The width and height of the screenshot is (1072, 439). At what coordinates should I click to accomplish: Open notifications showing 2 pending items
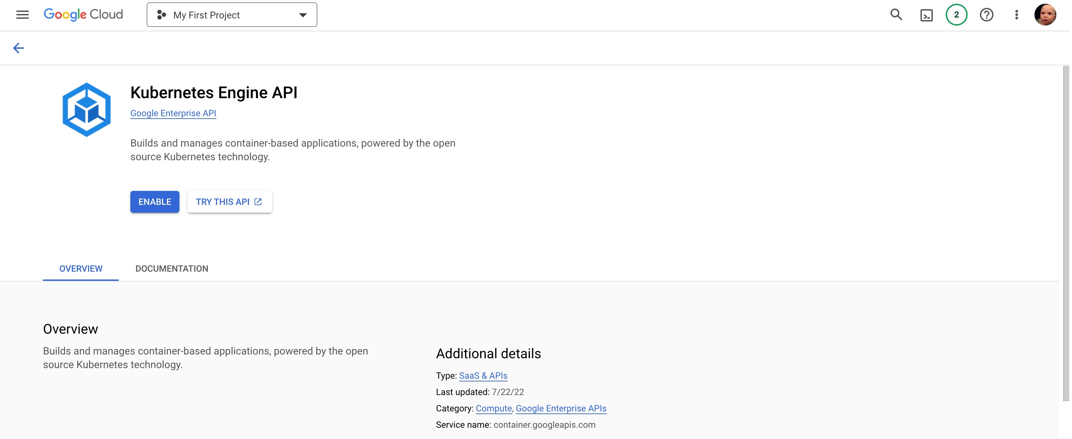956,15
